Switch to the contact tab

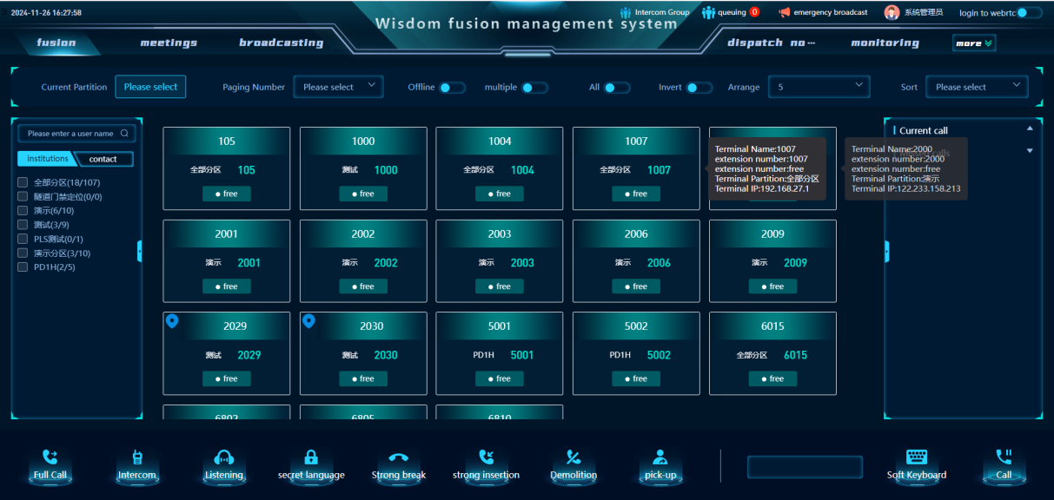103,159
